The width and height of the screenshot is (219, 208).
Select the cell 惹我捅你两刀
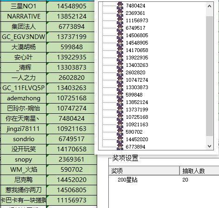23,190
